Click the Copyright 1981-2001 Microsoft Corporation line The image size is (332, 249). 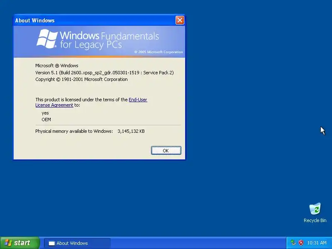[x=81, y=79]
